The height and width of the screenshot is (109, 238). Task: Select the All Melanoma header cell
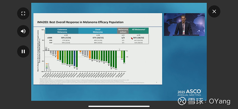point(138,31)
